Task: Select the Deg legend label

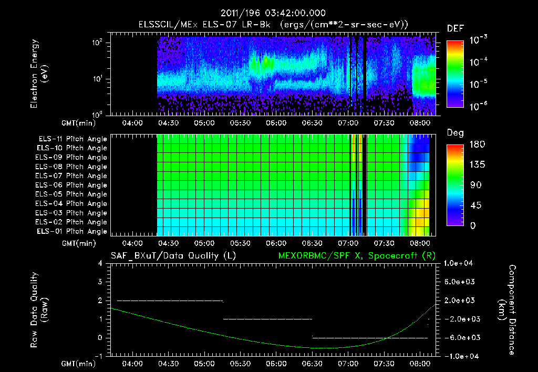Action: click(x=455, y=133)
